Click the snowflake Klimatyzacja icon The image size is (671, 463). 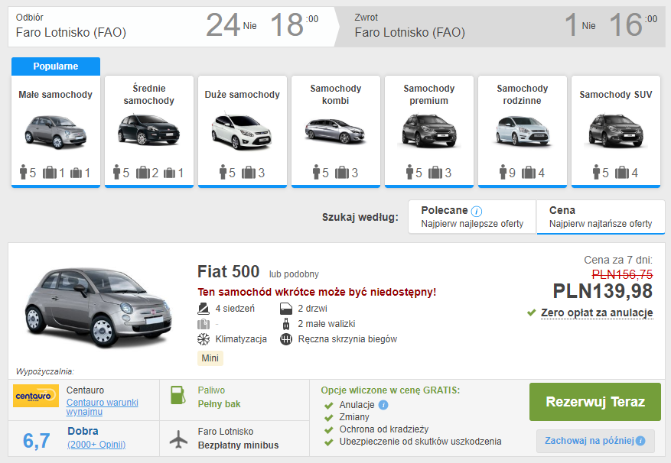click(x=204, y=339)
